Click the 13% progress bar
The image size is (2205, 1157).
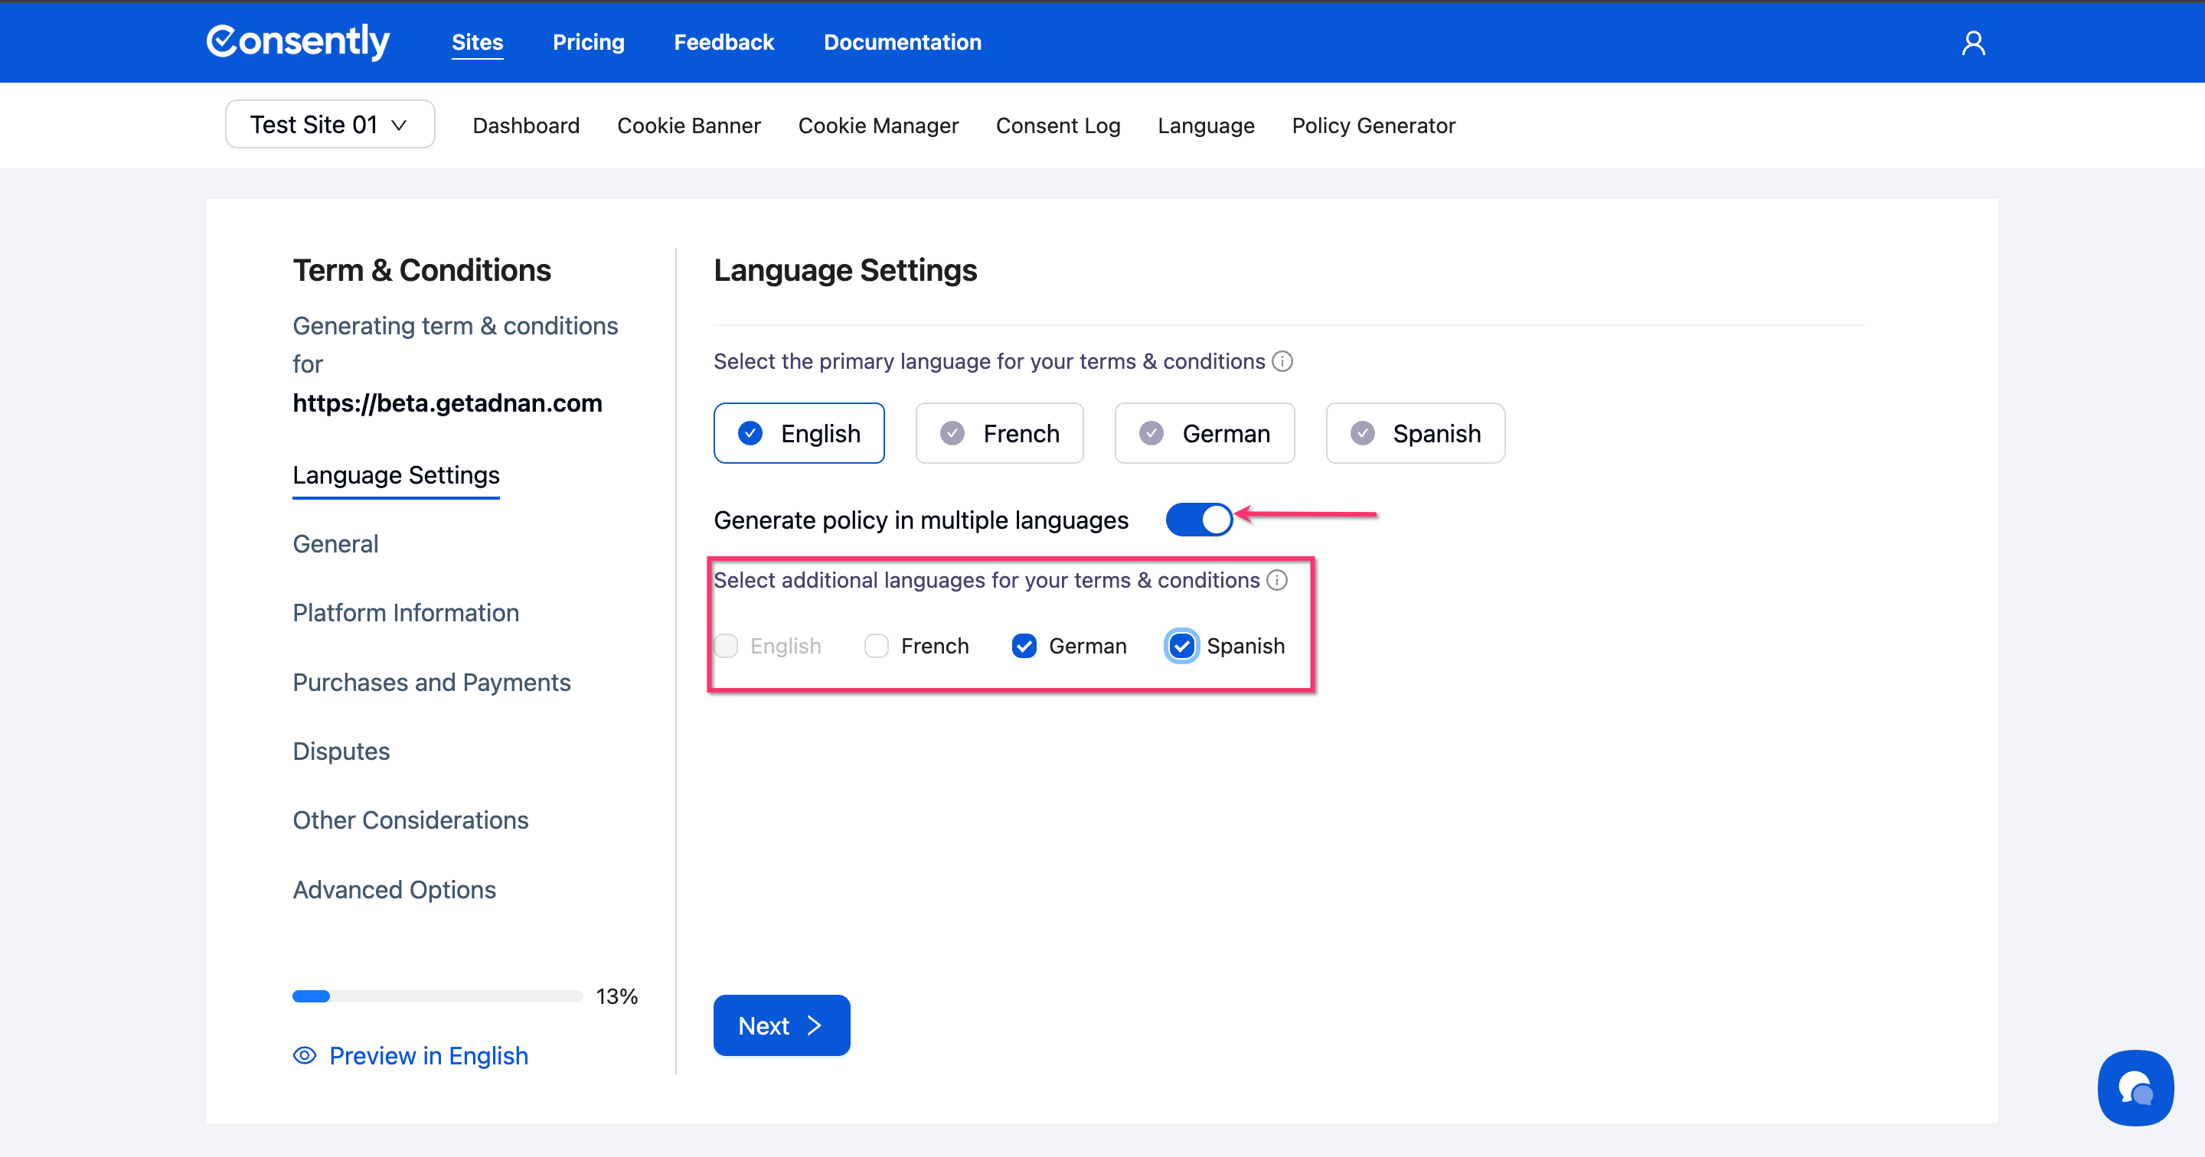(x=436, y=996)
